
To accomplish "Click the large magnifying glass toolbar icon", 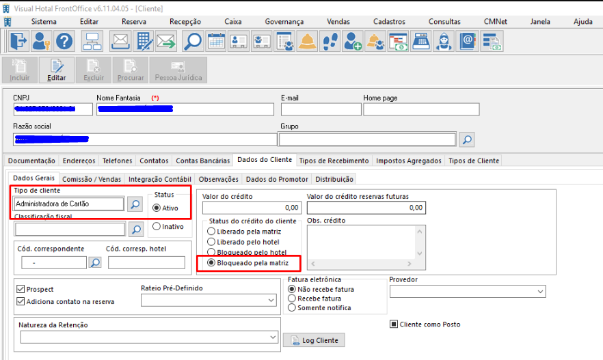I will [193, 41].
